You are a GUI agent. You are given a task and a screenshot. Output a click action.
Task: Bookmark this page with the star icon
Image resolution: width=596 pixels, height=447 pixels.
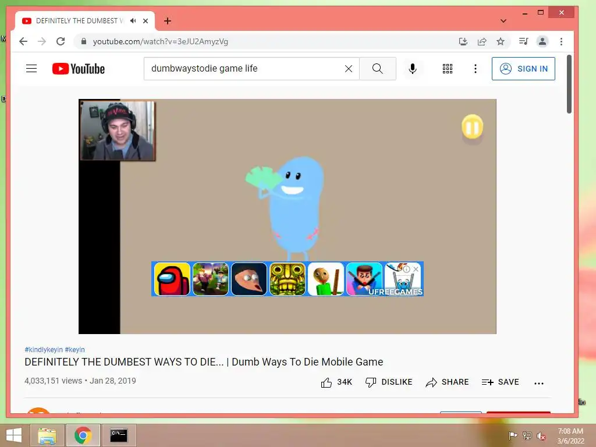[501, 41]
